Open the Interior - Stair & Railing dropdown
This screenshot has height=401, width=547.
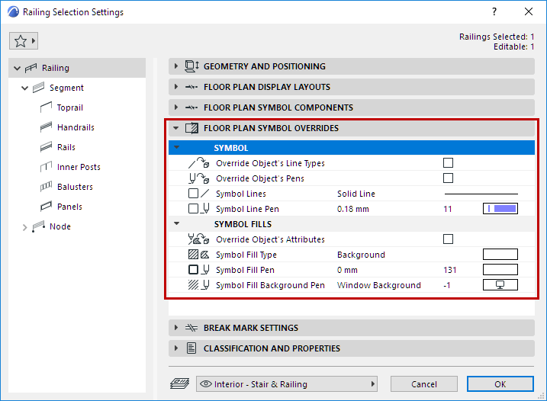[x=288, y=384]
